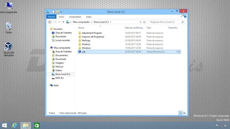Open Downloads under Favoritos
The height and width of the screenshot is (129, 230).
(61, 37)
